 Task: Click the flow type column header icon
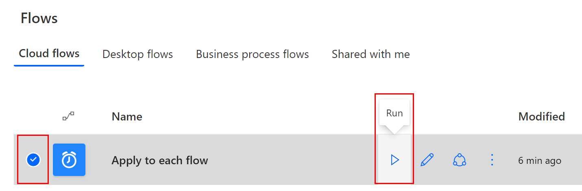click(68, 117)
